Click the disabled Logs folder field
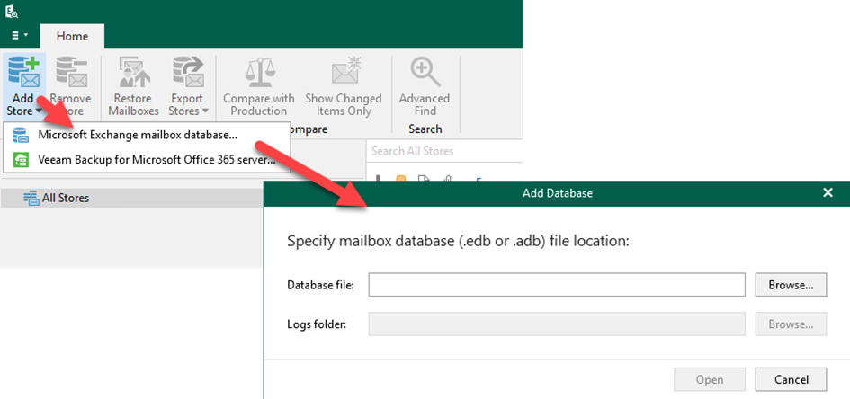This screenshot has height=399, width=850. [x=557, y=324]
